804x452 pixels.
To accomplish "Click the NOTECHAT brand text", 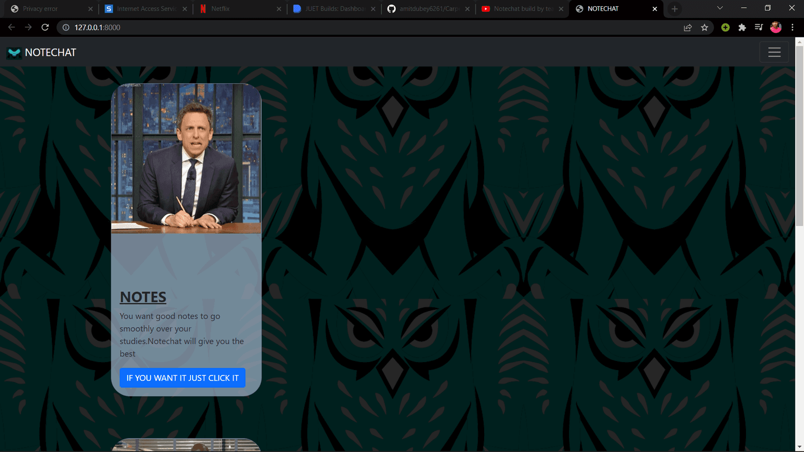I will [50, 52].
